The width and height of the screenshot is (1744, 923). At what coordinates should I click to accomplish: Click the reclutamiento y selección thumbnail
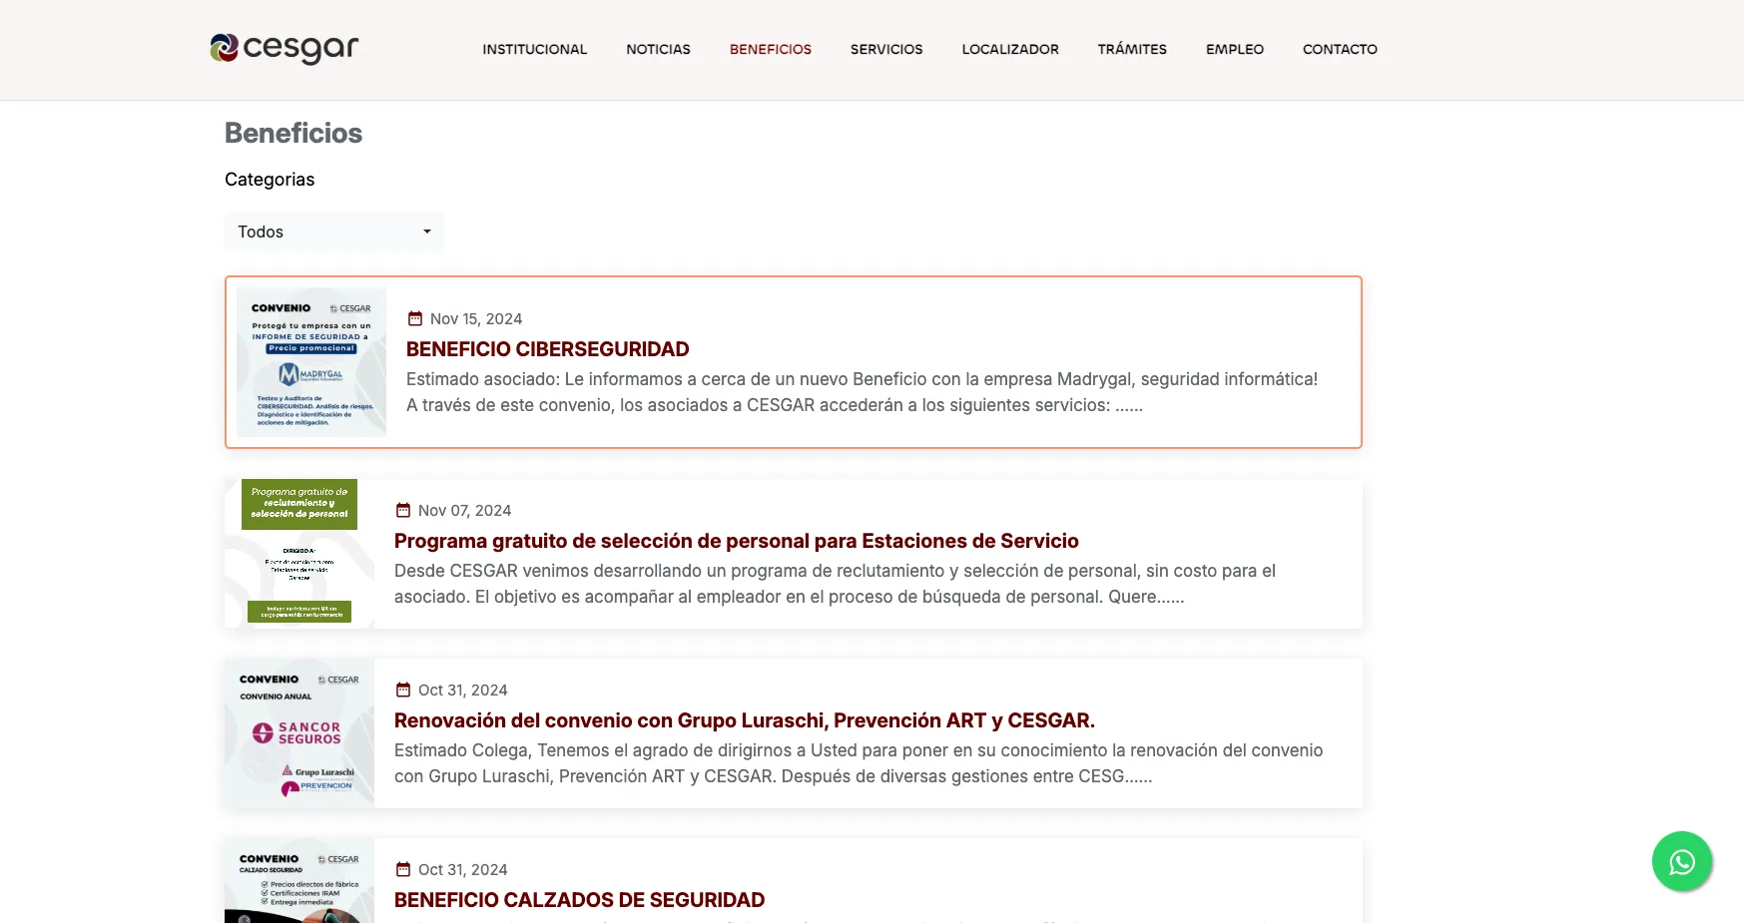click(x=299, y=554)
